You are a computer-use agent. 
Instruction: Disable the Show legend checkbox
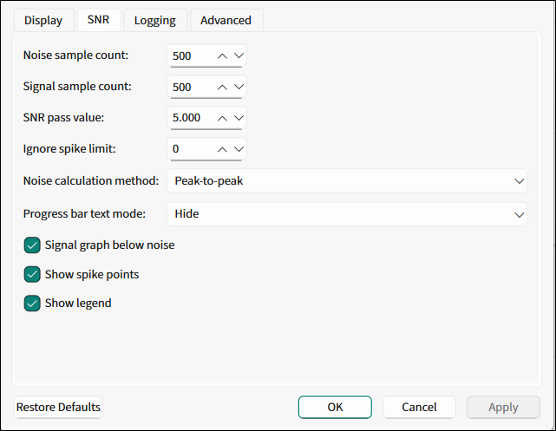pyautogui.click(x=32, y=304)
